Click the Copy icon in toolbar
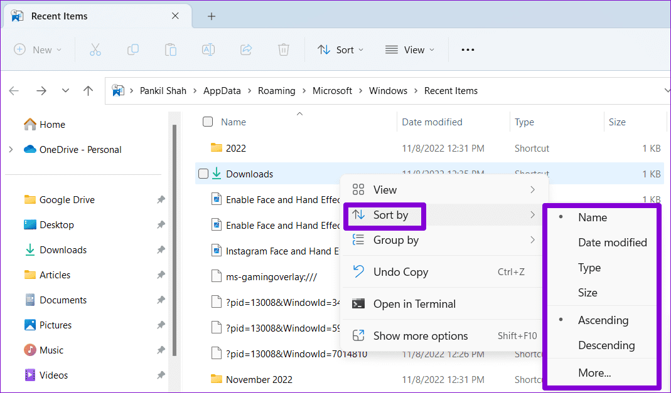 coord(133,50)
